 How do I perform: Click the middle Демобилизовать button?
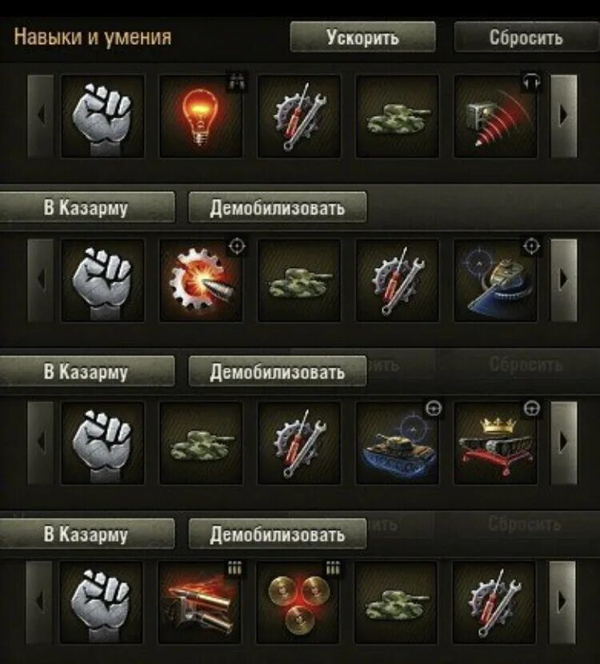278,371
